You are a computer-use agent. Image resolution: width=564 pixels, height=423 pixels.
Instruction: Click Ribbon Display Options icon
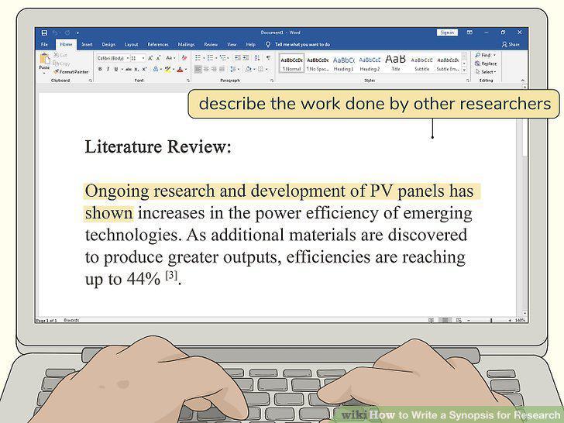click(x=469, y=33)
